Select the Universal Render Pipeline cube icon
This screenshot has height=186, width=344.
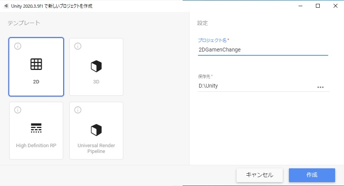click(x=96, y=130)
